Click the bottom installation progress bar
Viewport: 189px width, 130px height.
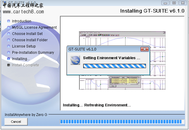(x=122, y=122)
